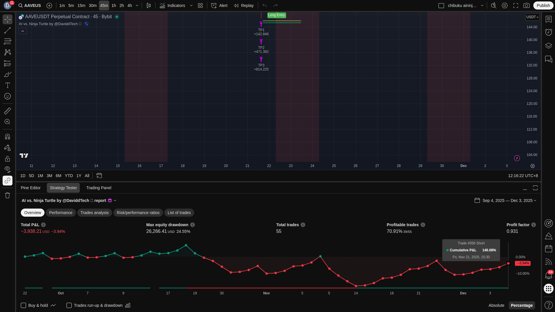Select the text annotation tool
This screenshot has width=555, height=312.
tap(8, 85)
